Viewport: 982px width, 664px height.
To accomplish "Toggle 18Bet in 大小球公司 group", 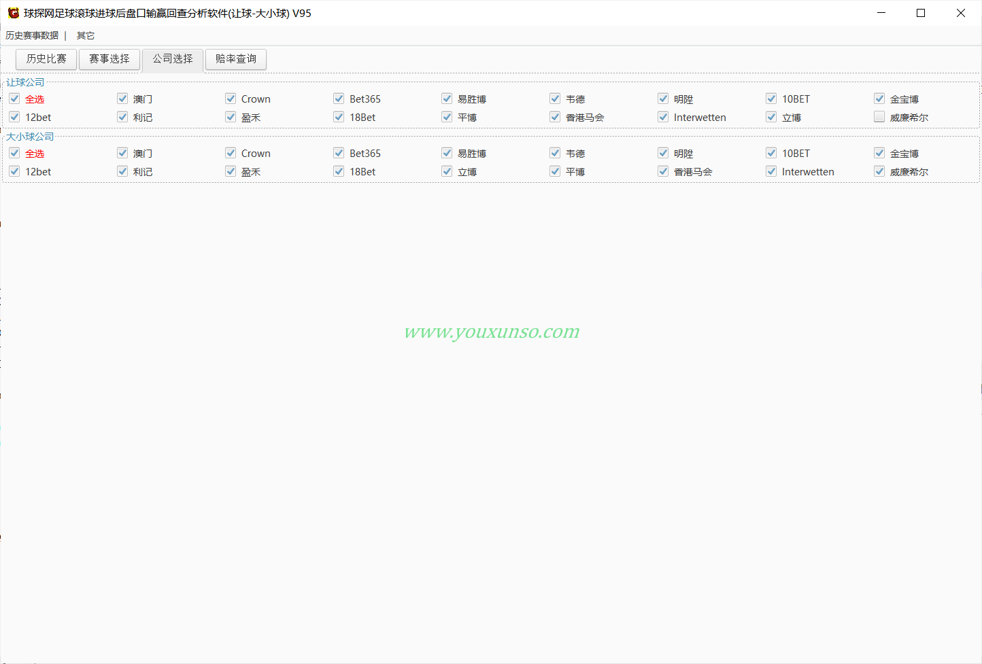I will (x=339, y=171).
